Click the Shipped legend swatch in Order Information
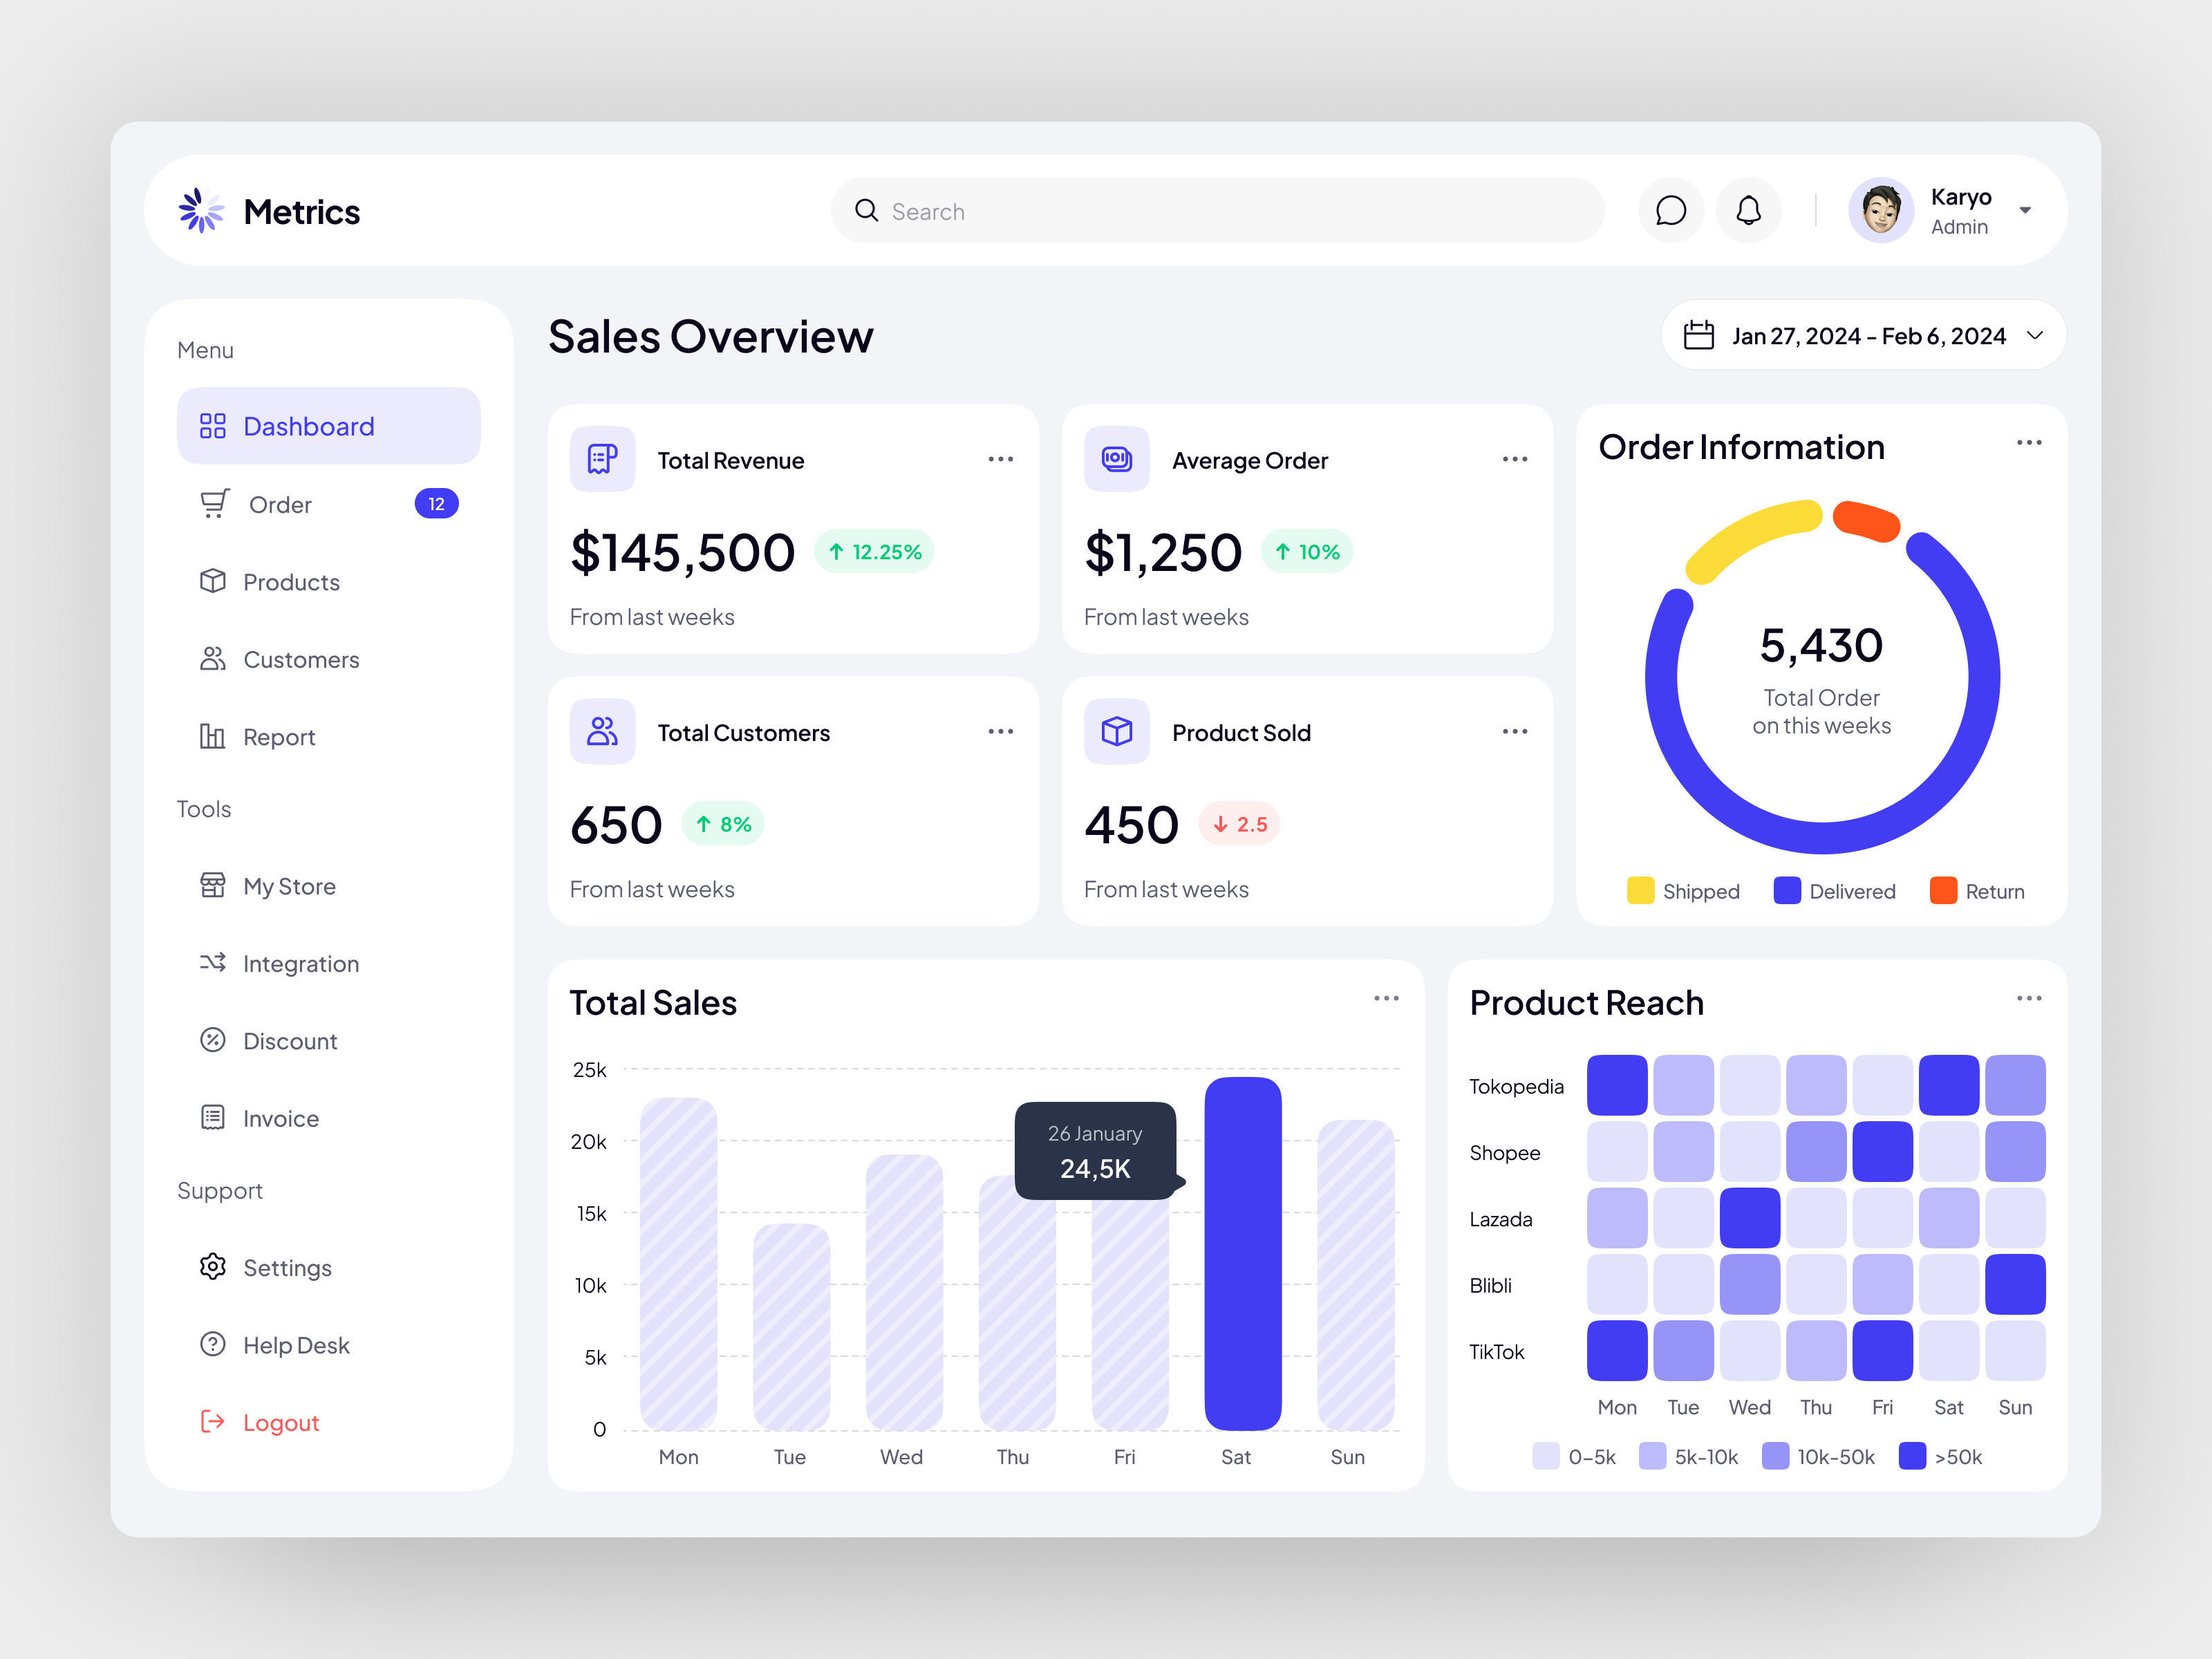This screenshot has width=2212, height=1659. pos(1640,890)
